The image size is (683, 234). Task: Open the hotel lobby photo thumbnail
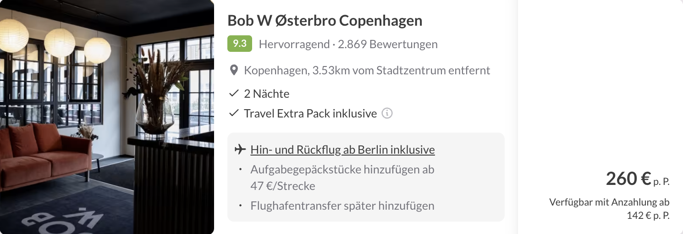107,117
